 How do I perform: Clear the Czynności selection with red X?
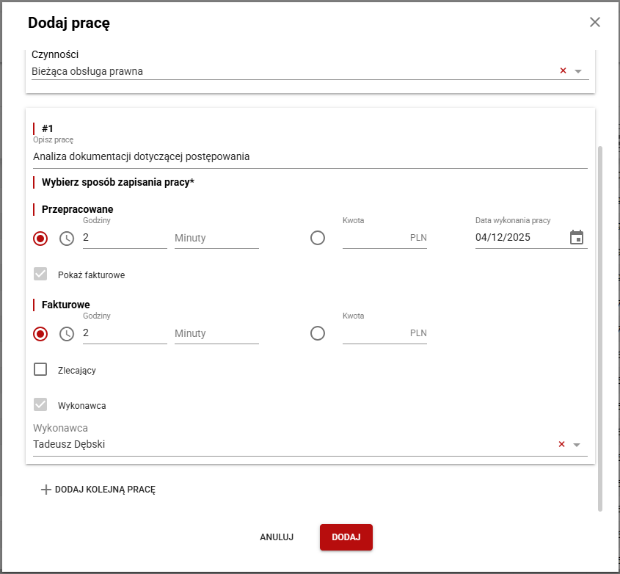click(x=563, y=71)
